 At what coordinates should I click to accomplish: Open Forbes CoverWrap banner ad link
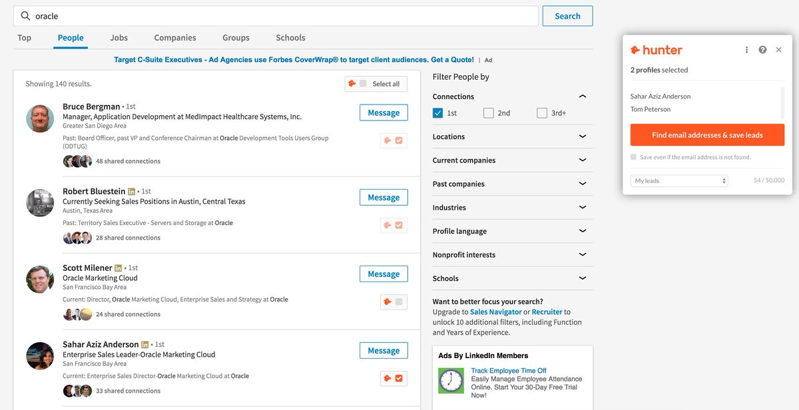pos(294,59)
